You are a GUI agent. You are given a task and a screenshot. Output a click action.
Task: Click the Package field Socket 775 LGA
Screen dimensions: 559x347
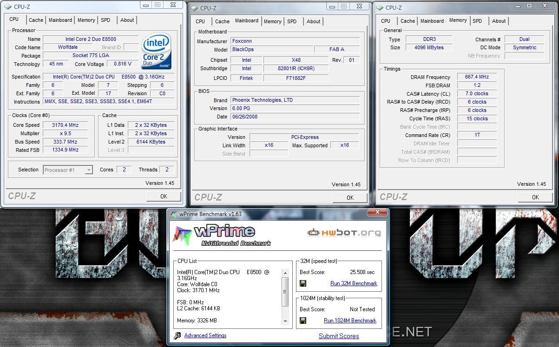[x=91, y=56]
